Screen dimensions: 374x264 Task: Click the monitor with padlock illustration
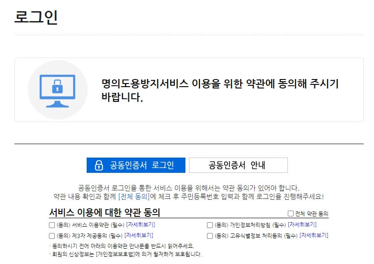click(x=57, y=91)
